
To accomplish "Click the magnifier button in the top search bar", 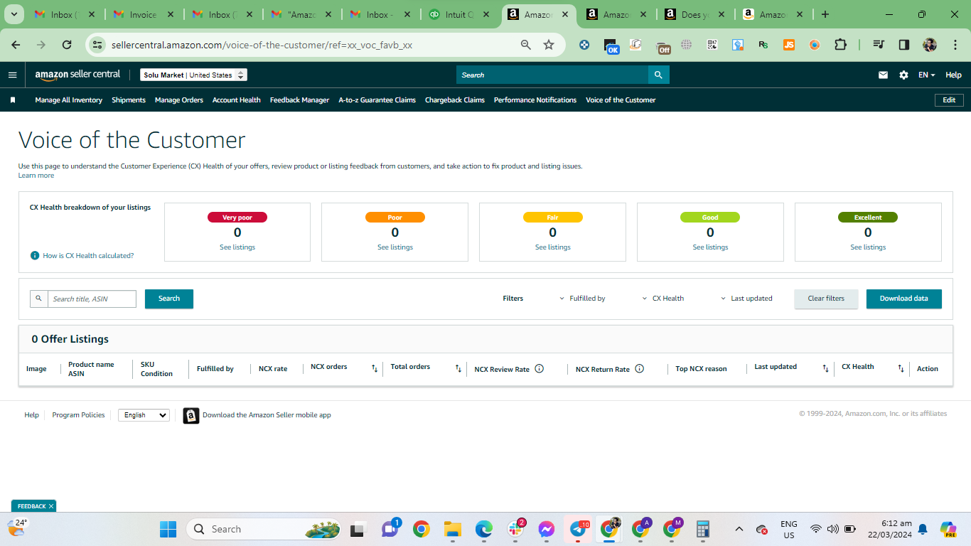I will click(x=658, y=75).
